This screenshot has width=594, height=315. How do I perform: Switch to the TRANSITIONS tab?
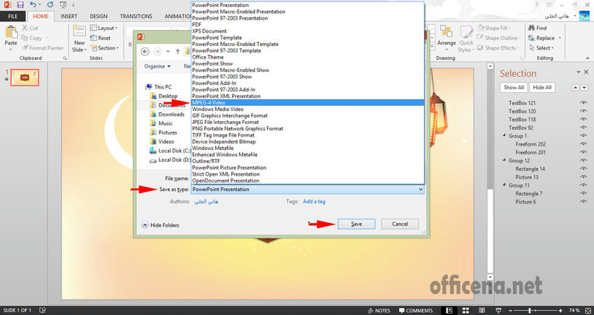point(136,16)
